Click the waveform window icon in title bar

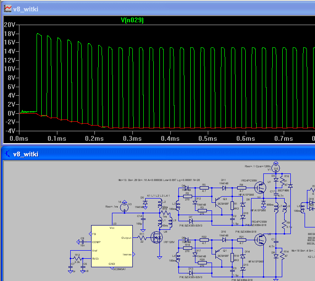pos(8,7)
